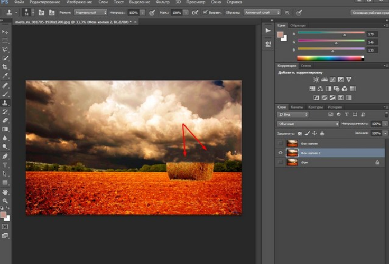This screenshot has height=264, width=389.
Task: Click the foreground color swatch in Color panel
Action: click(x=280, y=35)
